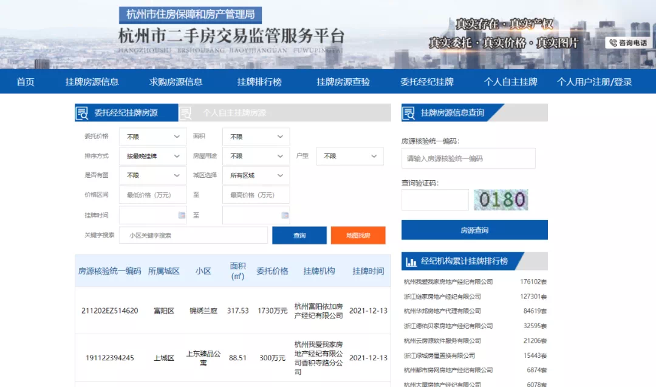
Task: Click the captcha image 0180 to refresh
Action: coord(501,200)
